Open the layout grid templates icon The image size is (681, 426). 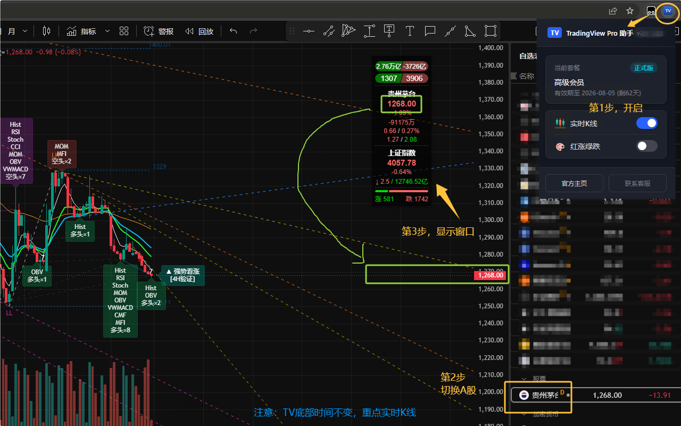pos(124,31)
